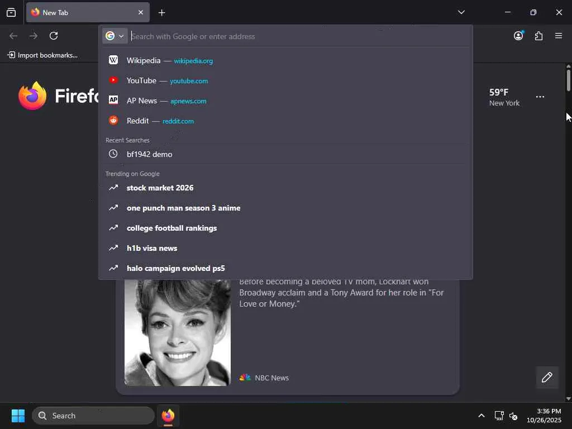
Task: Open the Reddit suggestion
Action: 285,121
